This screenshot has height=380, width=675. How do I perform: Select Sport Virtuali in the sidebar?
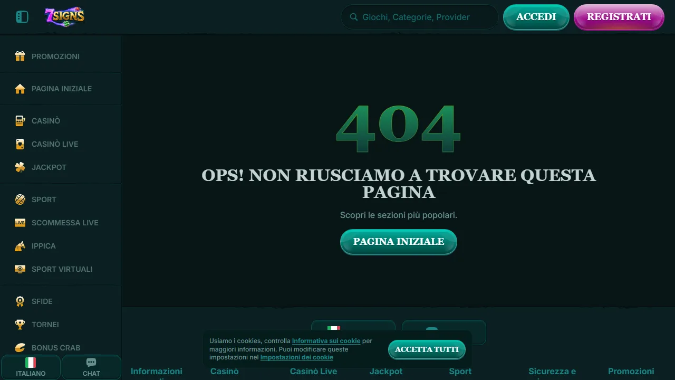61,269
